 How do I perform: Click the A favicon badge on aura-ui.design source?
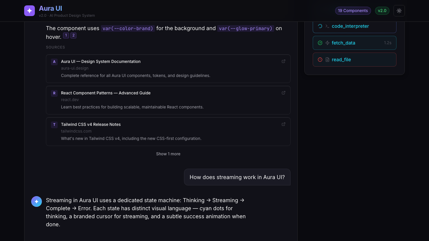[54, 62]
